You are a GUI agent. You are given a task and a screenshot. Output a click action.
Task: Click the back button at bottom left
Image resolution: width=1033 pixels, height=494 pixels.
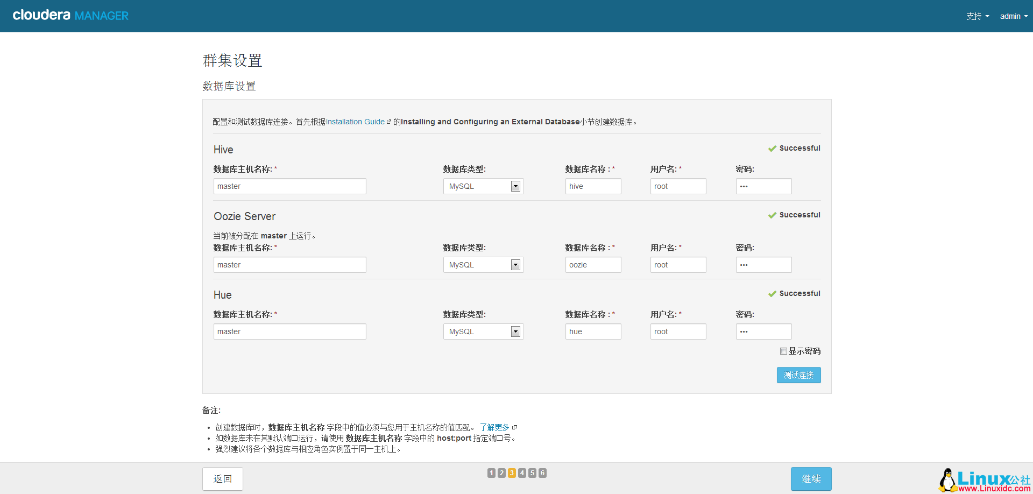pyautogui.click(x=222, y=479)
